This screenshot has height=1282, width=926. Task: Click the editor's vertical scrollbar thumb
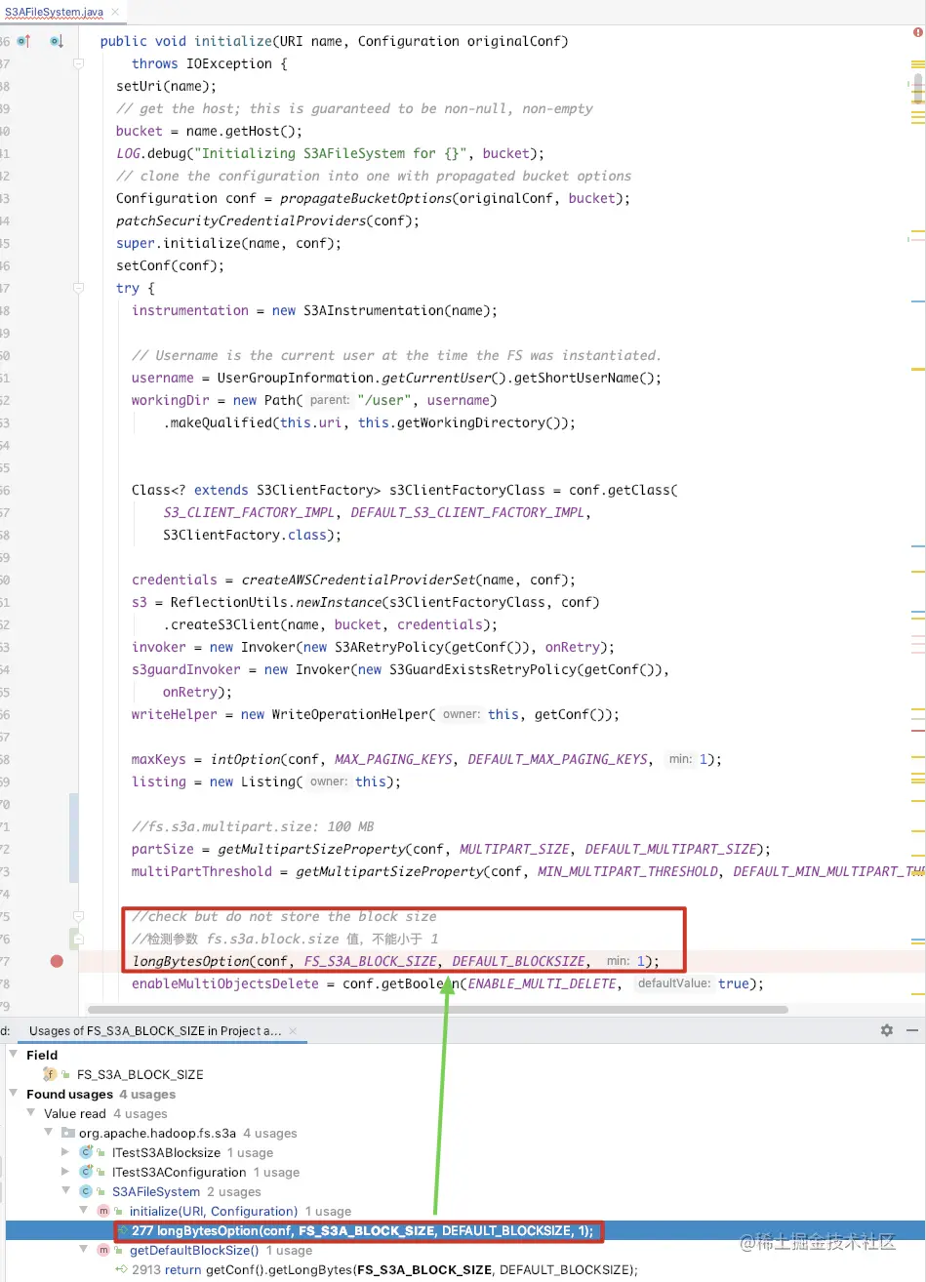[x=918, y=88]
